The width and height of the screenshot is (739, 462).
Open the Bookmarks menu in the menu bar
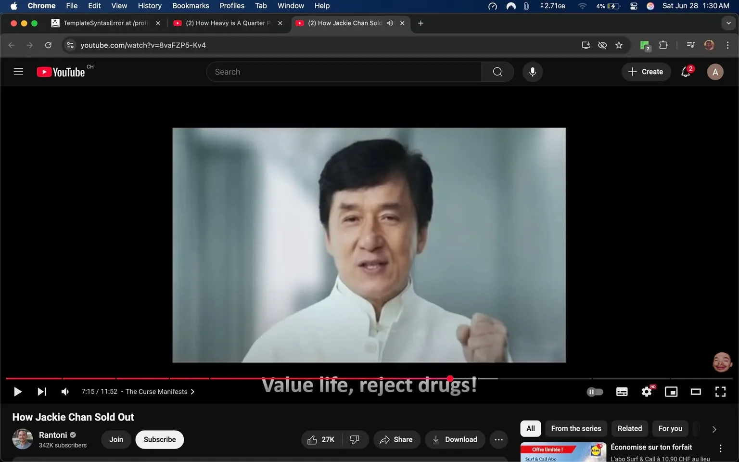pos(191,6)
